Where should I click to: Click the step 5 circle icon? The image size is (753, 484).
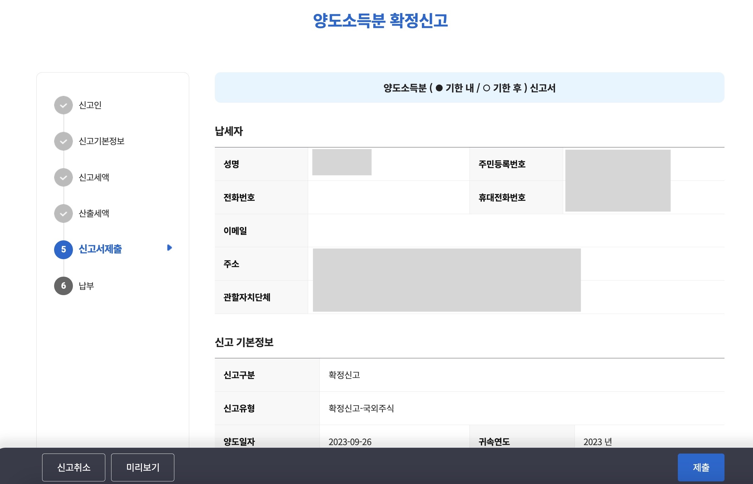pyautogui.click(x=64, y=249)
